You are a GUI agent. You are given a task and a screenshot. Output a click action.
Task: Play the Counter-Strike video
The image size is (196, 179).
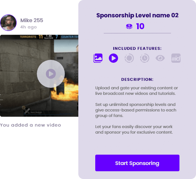[x=51, y=74]
